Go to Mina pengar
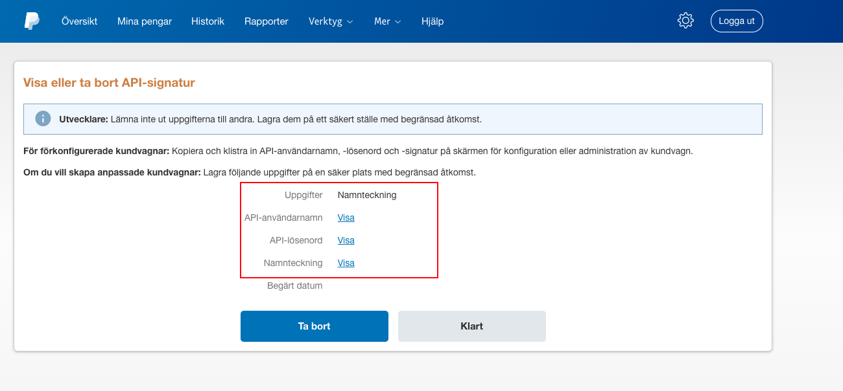This screenshot has width=843, height=391. coord(145,21)
